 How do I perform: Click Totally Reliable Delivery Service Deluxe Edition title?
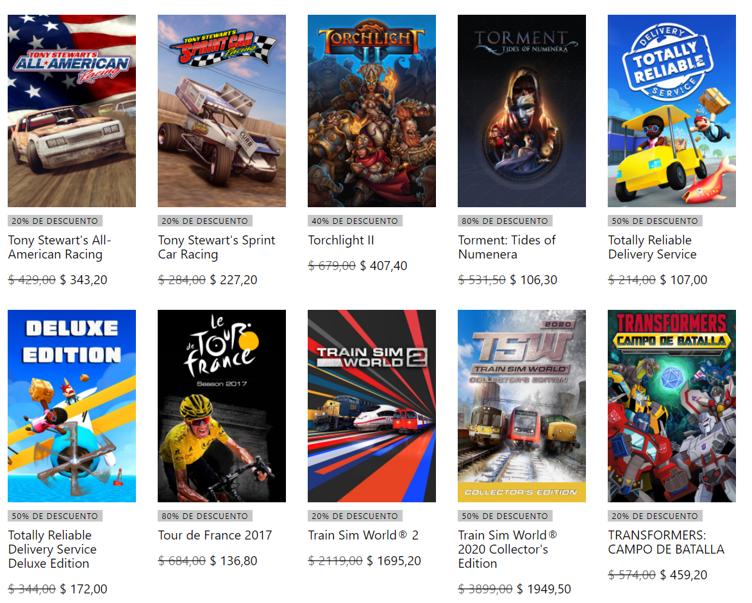53,549
